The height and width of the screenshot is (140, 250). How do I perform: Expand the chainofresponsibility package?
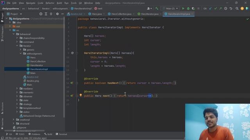(17, 38)
